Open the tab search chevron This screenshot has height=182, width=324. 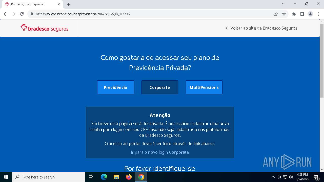[283, 4]
